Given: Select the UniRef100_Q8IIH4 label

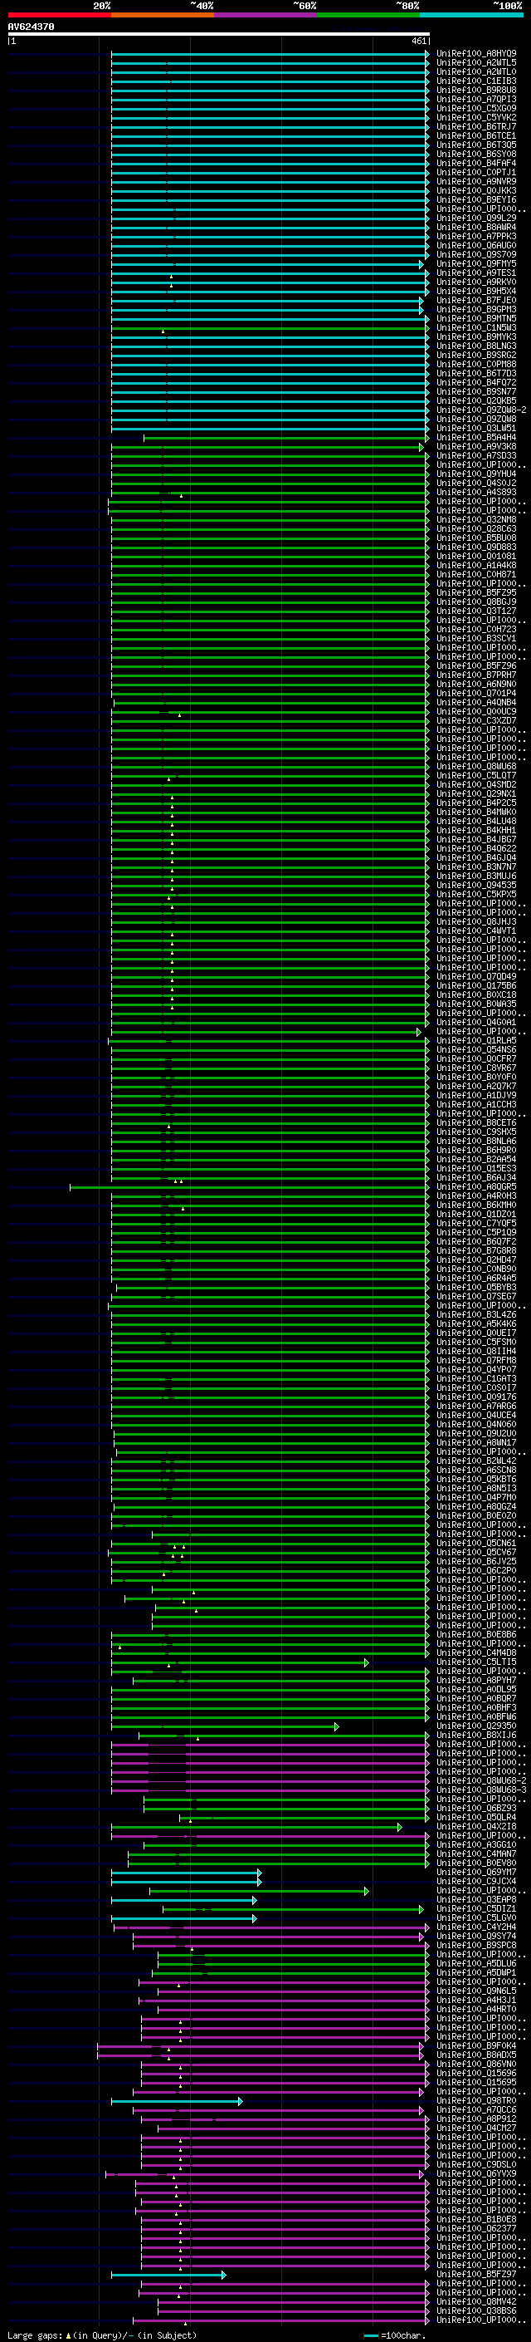Looking at the screenshot, I should 476,1351.
